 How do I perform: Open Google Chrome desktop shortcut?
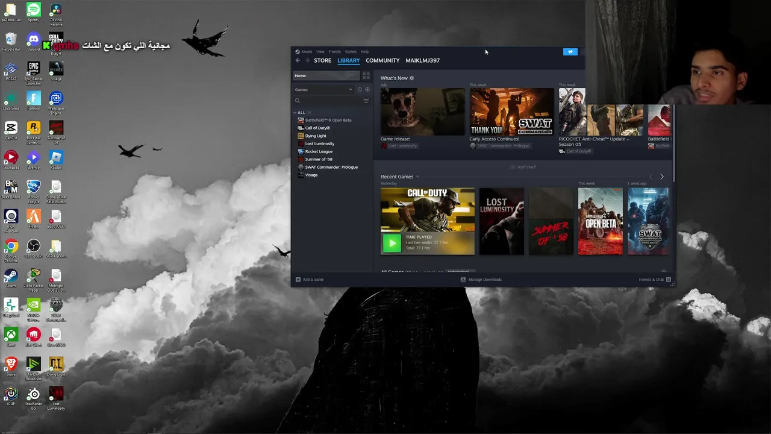(x=11, y=250)
